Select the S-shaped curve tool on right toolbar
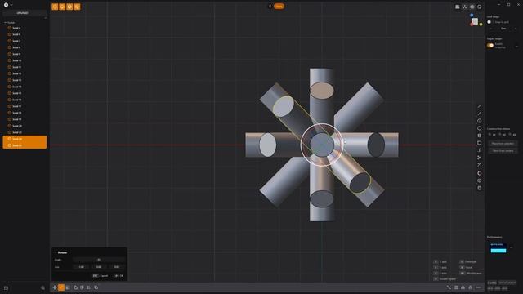Viewport: 523px width, 294px height. click(x=480, y=150)
